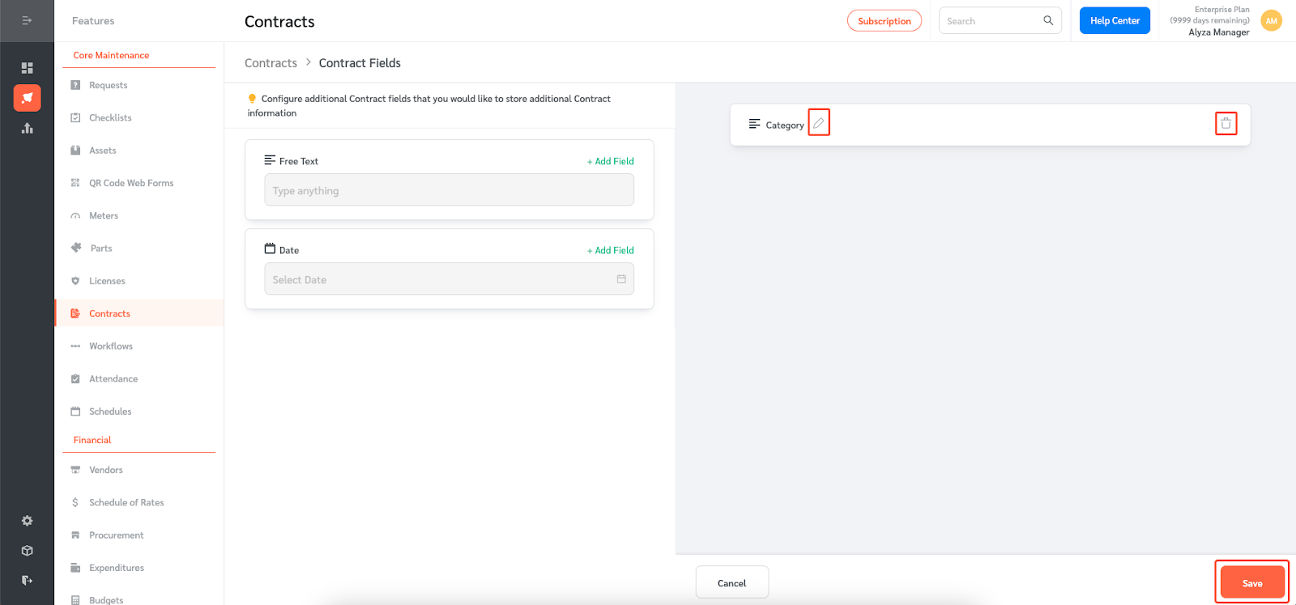This screenshot has width=1296, height=605.
Task: Go back to Contracts breadcrumb
Action: [x=271, y=63]
